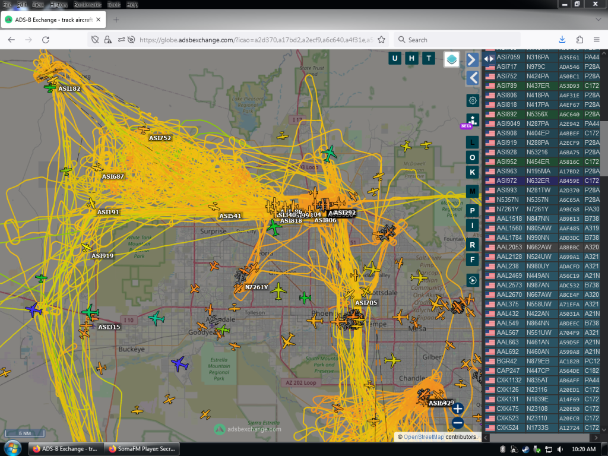Select the ASI315 aircraft label
Viewport: 608px width, 456px height.
point(109,327)
